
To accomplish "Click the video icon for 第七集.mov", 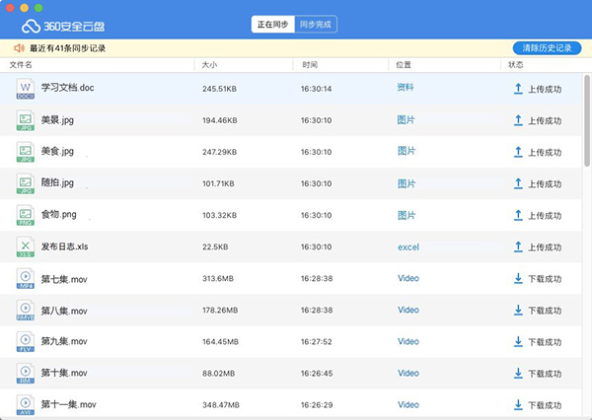I will 26,278.
